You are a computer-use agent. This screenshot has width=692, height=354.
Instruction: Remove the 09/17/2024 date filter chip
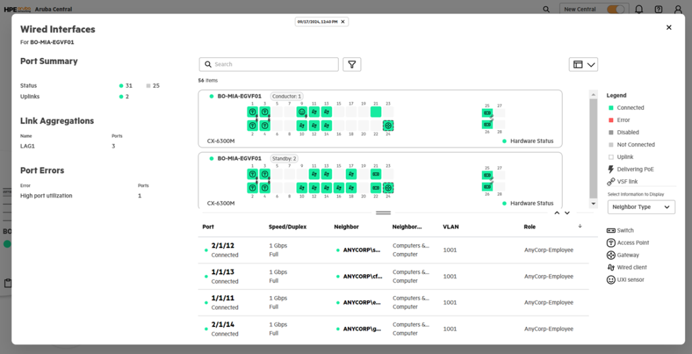click(343, 22)
